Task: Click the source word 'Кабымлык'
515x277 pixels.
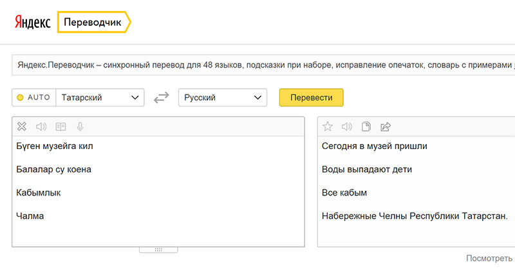Action: [x=39, y=193]
